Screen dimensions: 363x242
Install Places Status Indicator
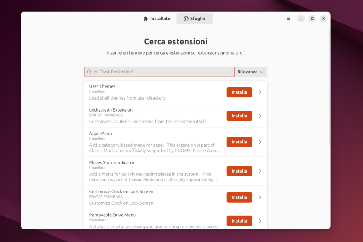click(x=239, y=171)
